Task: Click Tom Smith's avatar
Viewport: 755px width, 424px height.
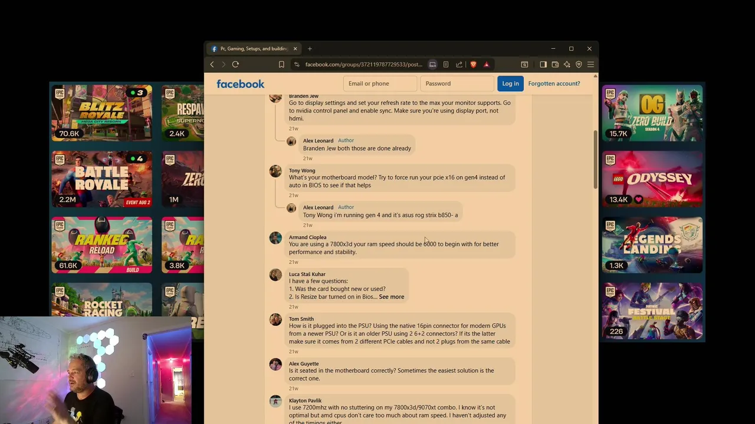Action: click(275, 320)
